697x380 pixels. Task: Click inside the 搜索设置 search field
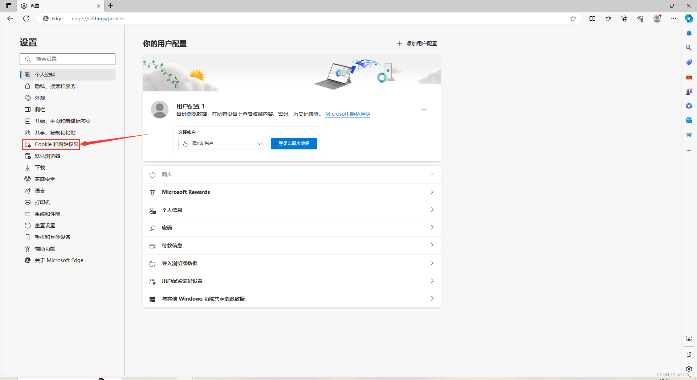(67, 59)
